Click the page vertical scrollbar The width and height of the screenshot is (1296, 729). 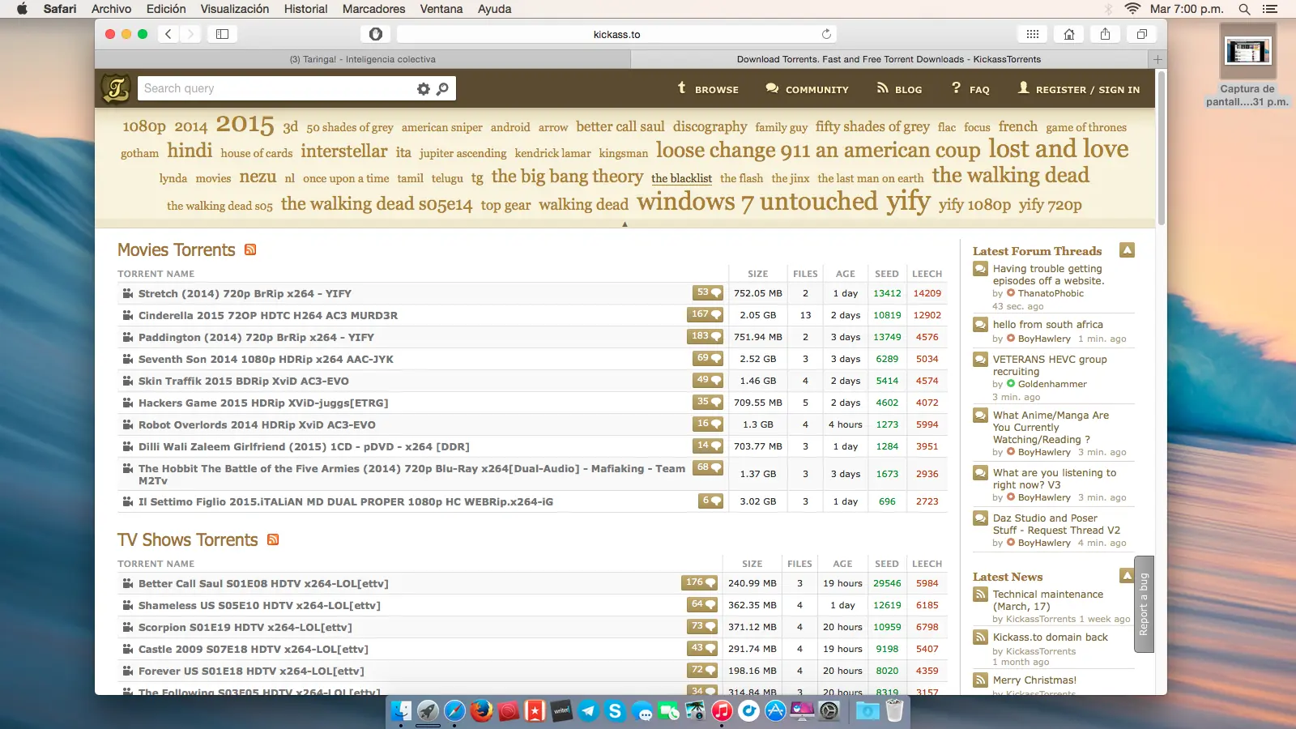(1162, 148)
